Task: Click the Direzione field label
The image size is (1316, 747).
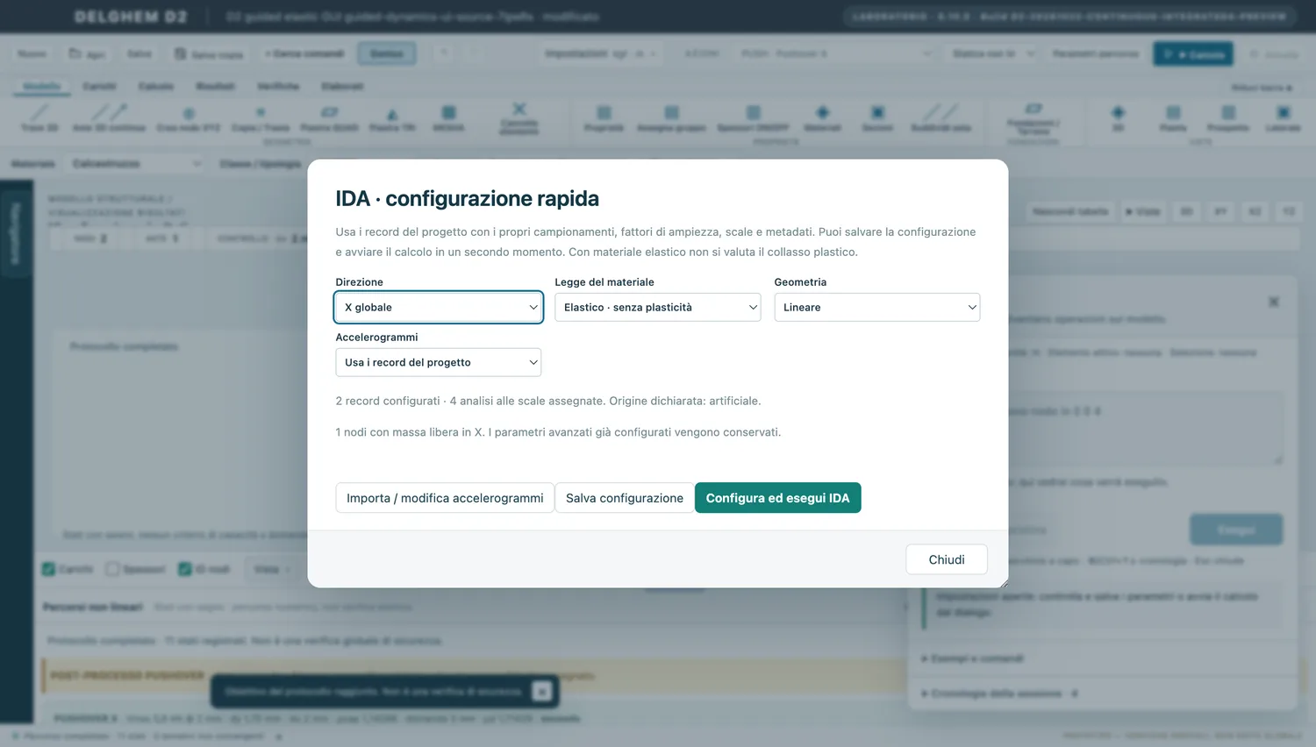Action: point(360,282)
